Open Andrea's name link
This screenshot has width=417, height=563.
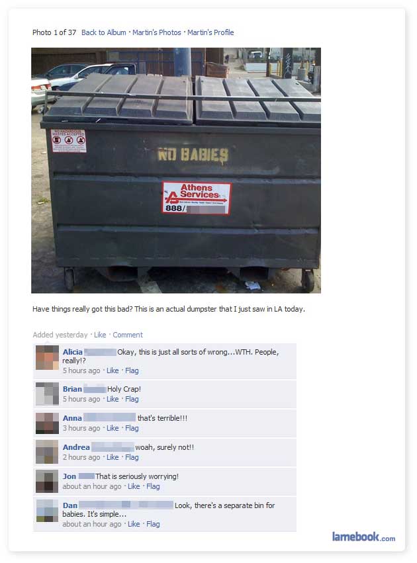click(x=76, y=447)
